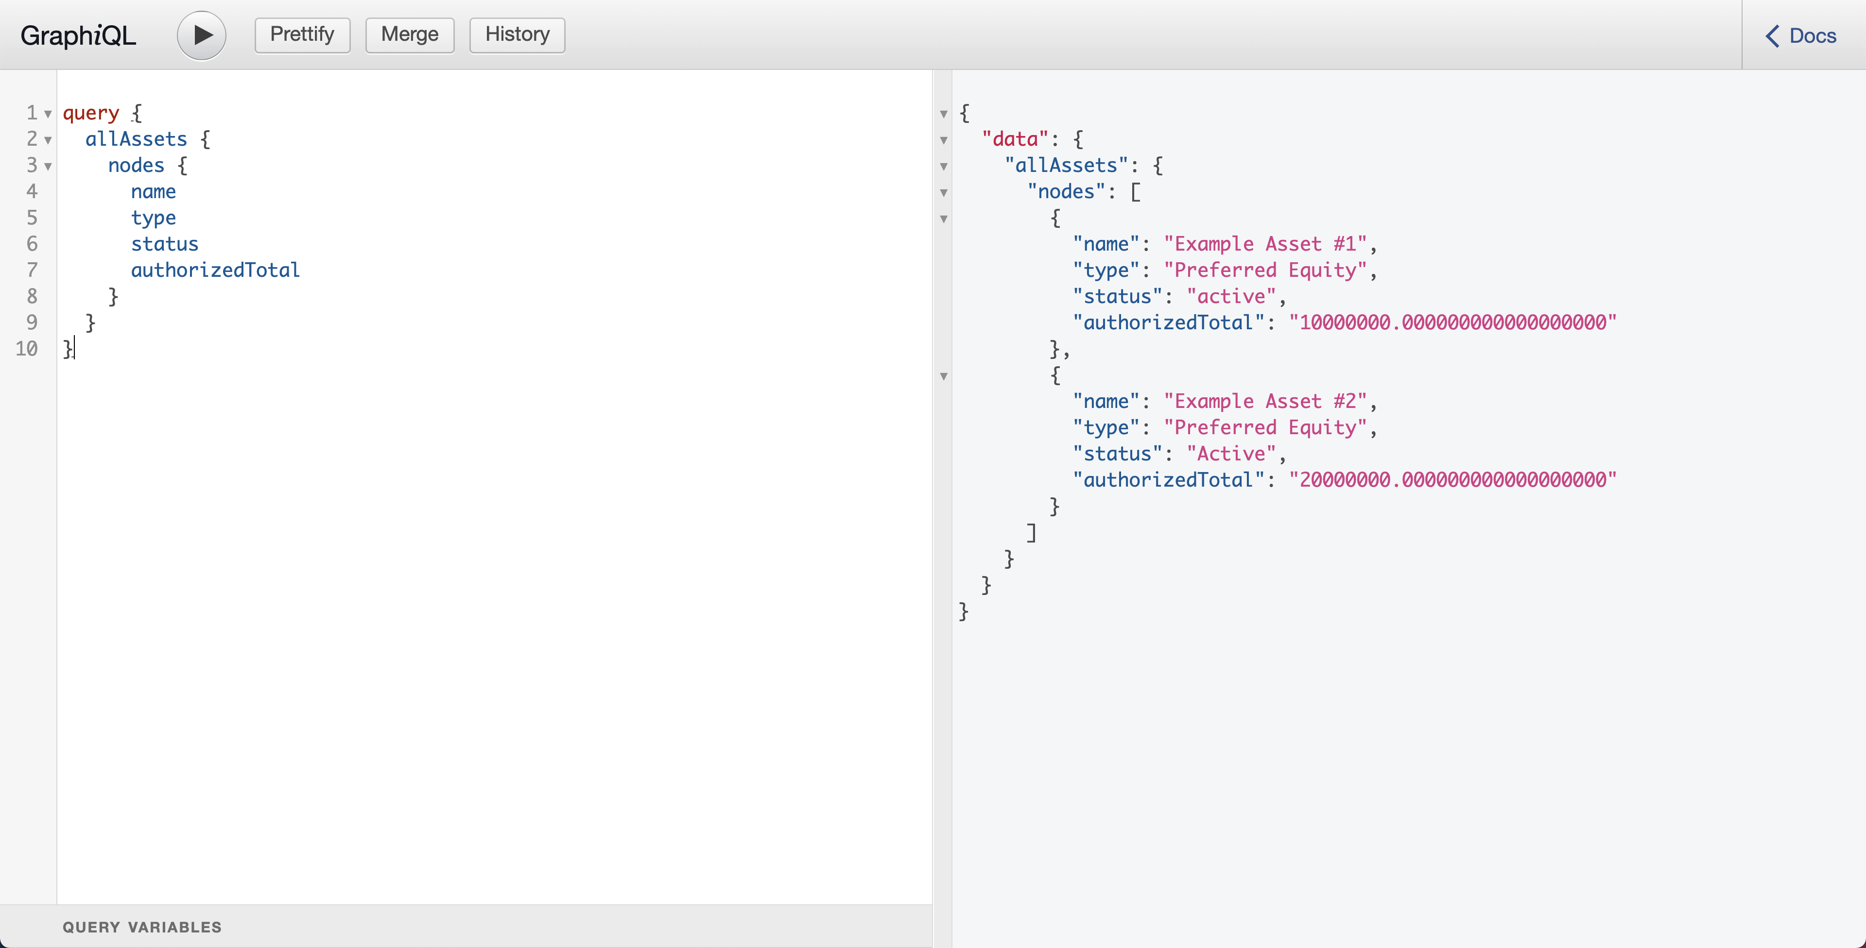Viewport: 1866px width, 948px height.
Task: Click the "Preferred Equity" value of Asset #1
Action: [x=1265, y=270]
